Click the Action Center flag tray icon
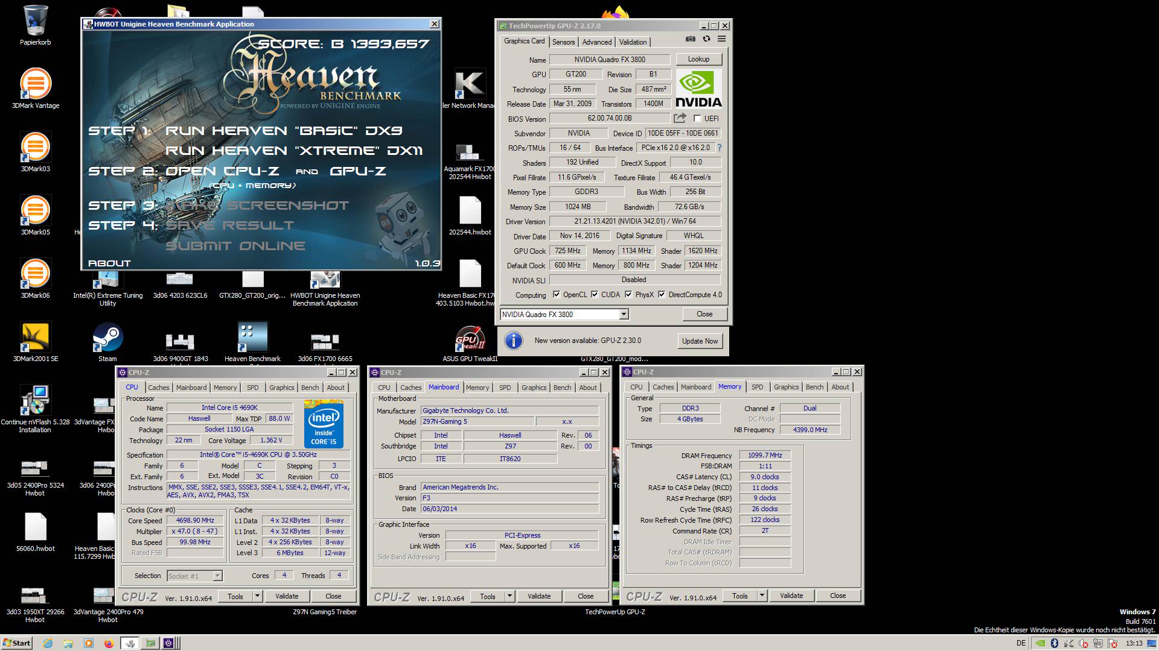The width and height of the screenshot is (1159, 651). tap(1112, 643)
